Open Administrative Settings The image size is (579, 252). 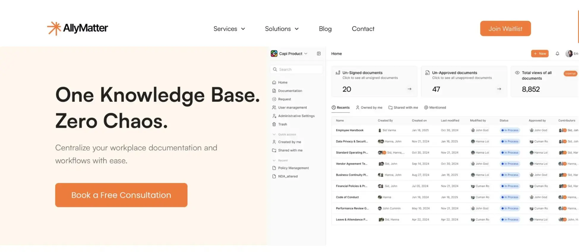click(x=296, y=116)
